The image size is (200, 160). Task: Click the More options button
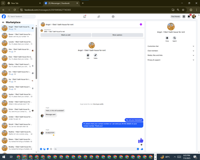coord(117,35)
